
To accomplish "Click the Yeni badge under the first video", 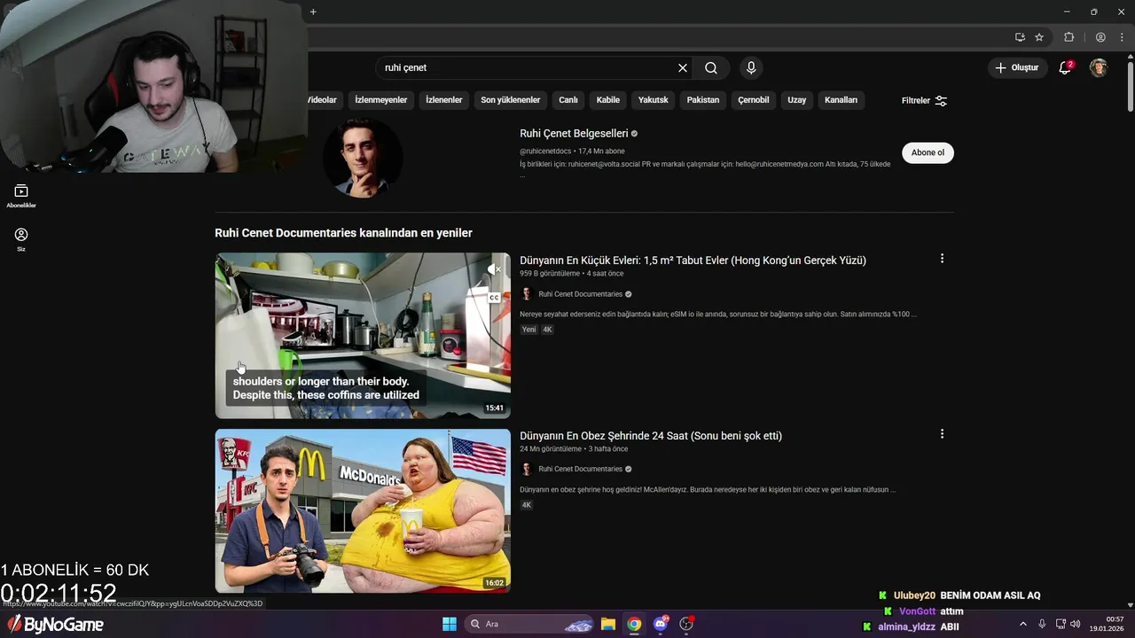I will point(528,330).
